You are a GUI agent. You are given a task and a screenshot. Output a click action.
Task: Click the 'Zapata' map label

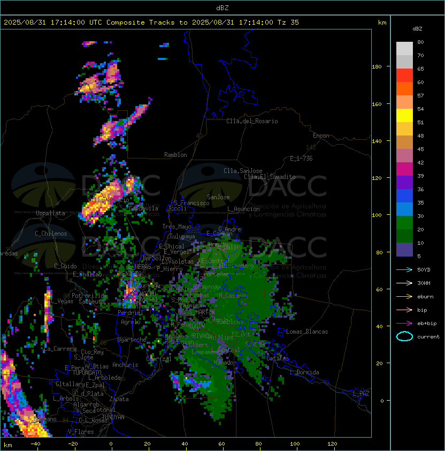coord(119,399)
